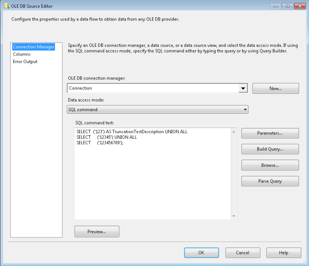Click the OLE DB Source Editor title icon

(7, 6)
